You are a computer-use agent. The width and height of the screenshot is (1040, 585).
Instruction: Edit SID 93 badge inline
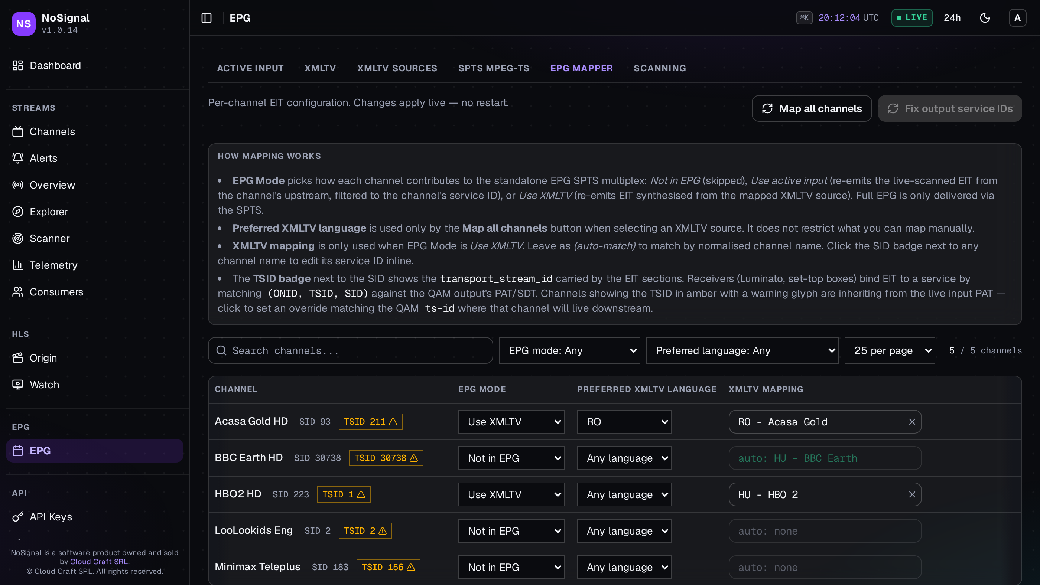(x=315, y=422)
